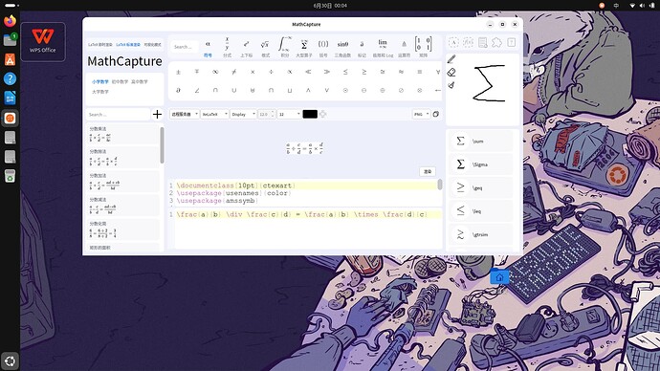Copy output using icon beside PNG dropdown

coord(436,114)
